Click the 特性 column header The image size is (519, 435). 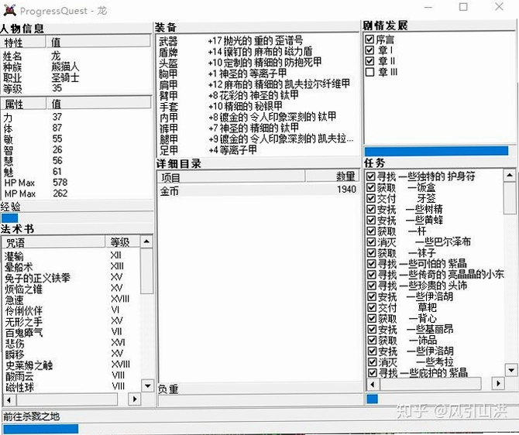22,43
